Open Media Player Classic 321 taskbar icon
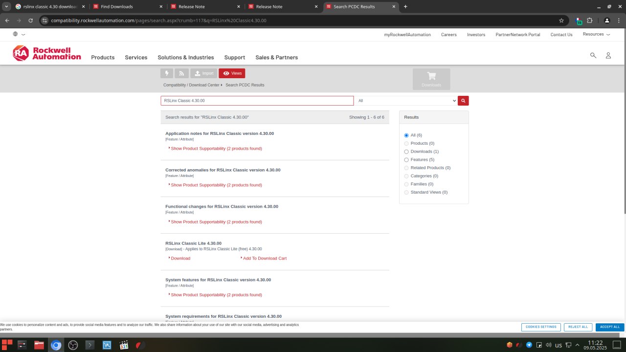 tap(124, 345)
